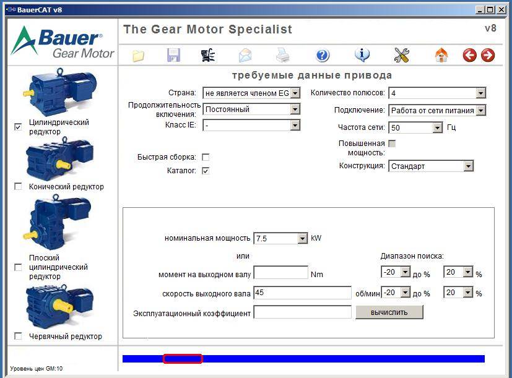Screen dimensions: 512x378
Task: Enable Быстрая сборка checkbox
Action: 206,157
